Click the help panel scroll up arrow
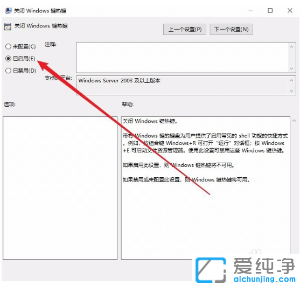The width and height of the screenshot is (300, 286). pyautogui.click(x=294, y=121)
